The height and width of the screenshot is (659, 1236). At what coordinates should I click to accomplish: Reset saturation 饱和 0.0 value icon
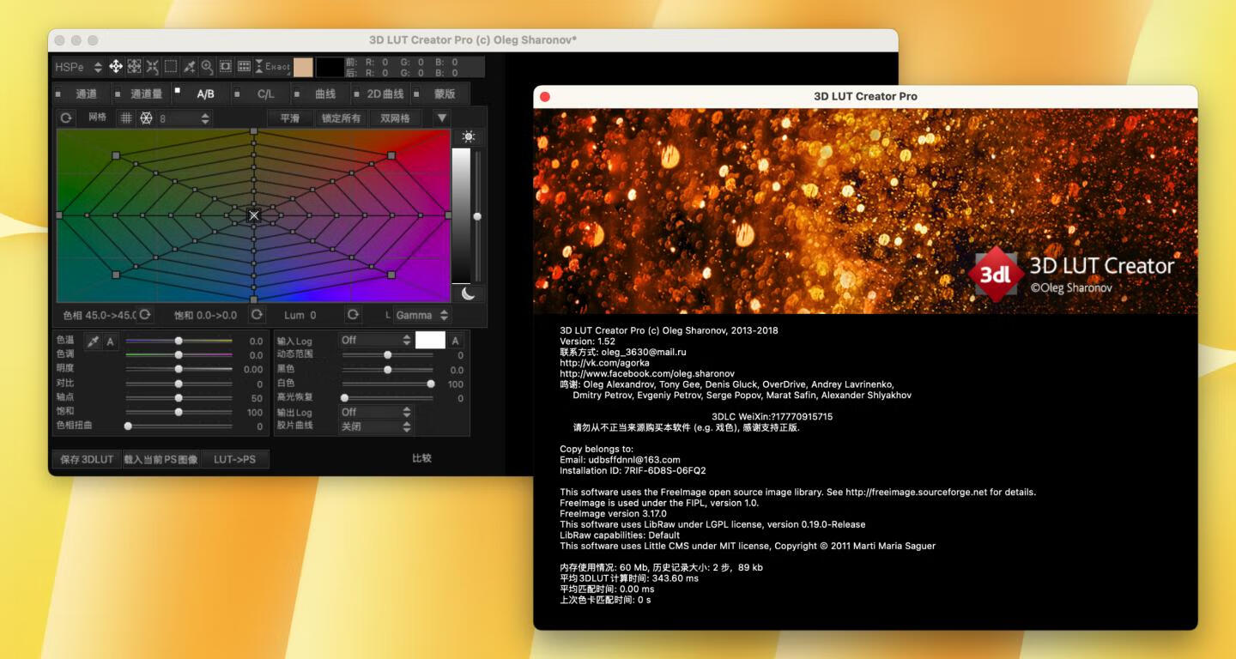tap(256, 315)
